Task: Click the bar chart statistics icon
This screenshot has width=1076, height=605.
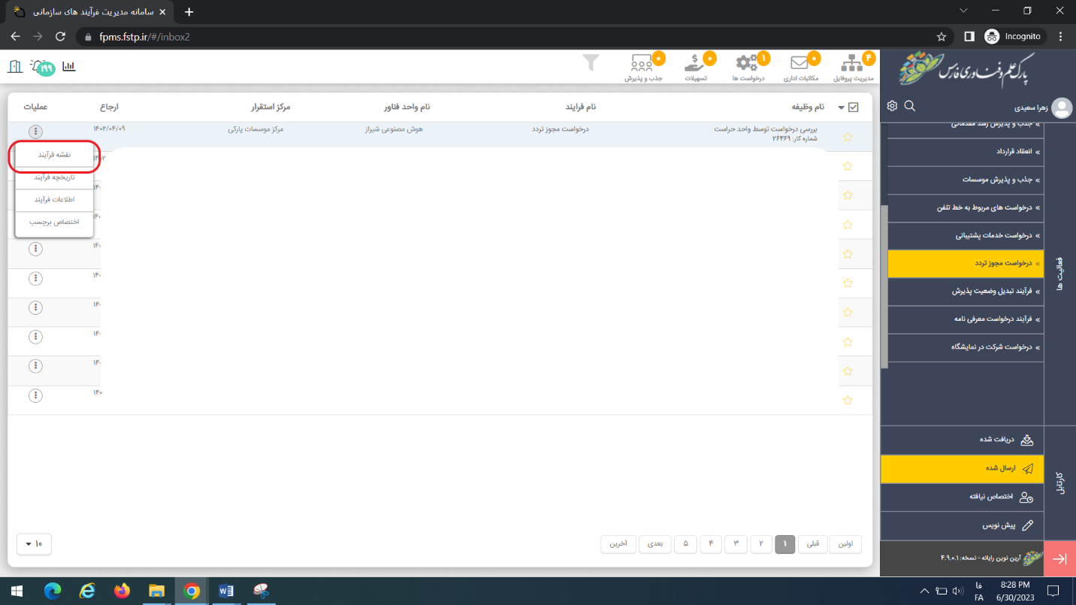Action: (x=69, y=66)
